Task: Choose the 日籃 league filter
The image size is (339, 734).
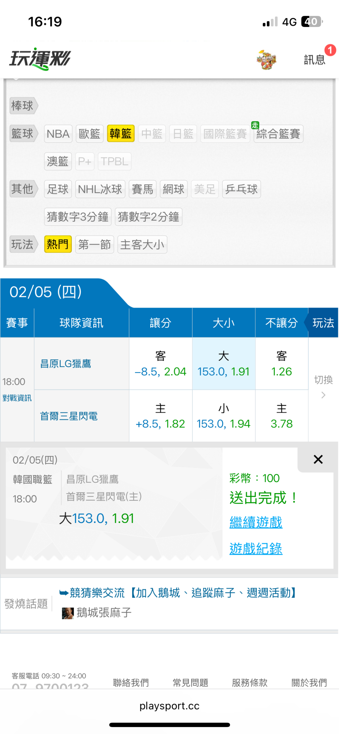Action: (183, 134)
